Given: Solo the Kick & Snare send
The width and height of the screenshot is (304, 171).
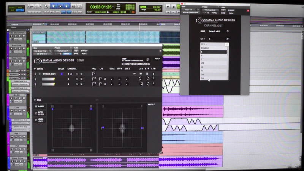Looking at the screenshot, I should click(x=77, y=74).
